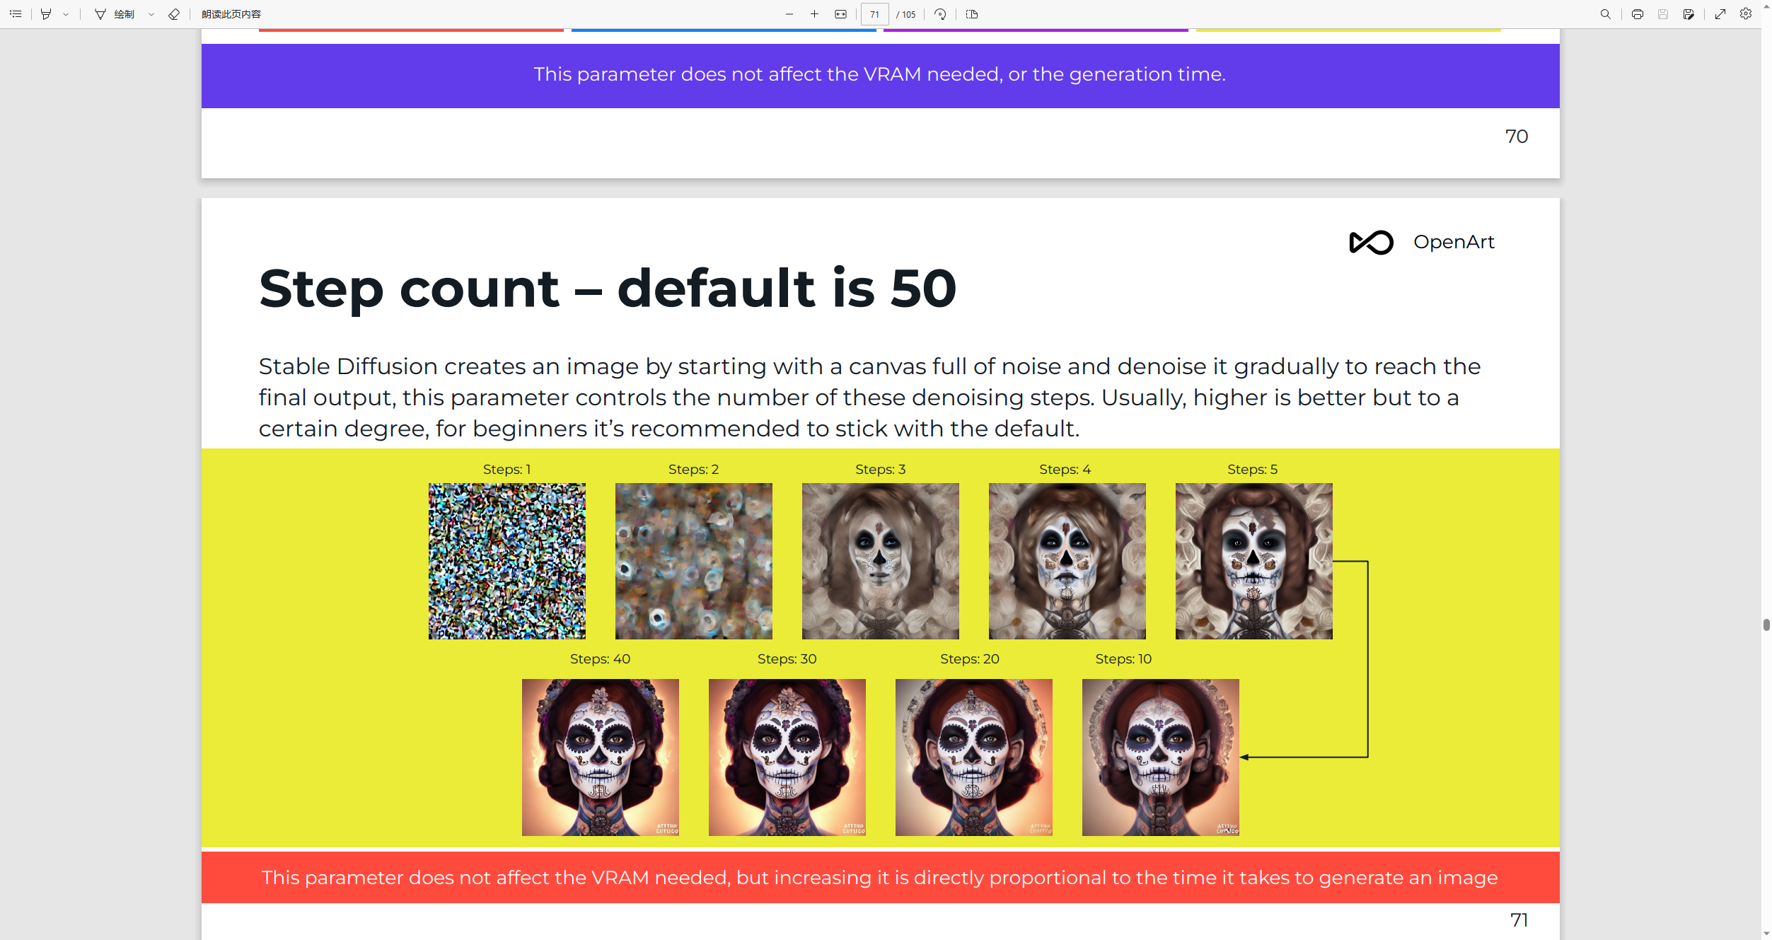Open PDF viewer settings gear

coord(1746,14)
